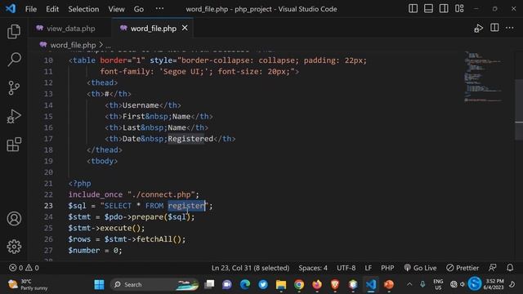Open Source Control view
Image resolution: width=523 pixels, height=294 pixels.
[x=14, y=88]
